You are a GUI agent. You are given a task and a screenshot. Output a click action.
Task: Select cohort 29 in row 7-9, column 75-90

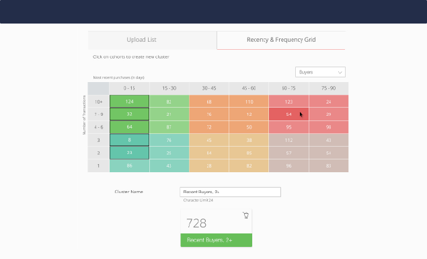coord(329,114)
